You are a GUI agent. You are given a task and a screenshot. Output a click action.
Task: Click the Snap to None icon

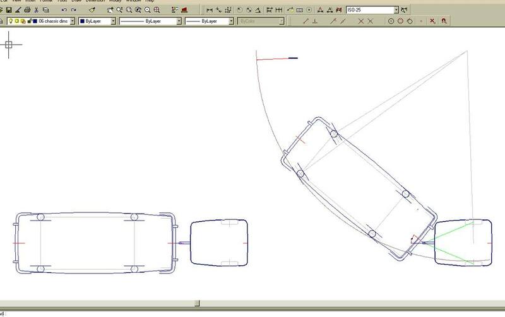(432, 21)
